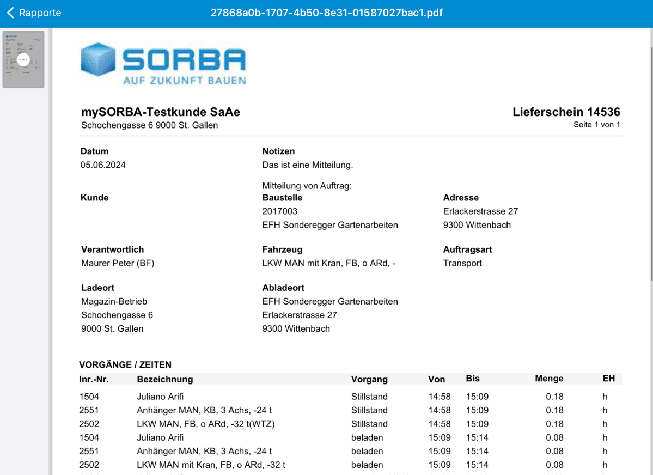Click the 'Auftragsart' label
This screenshot has width=653, height=475.
(x=467, y=249)
